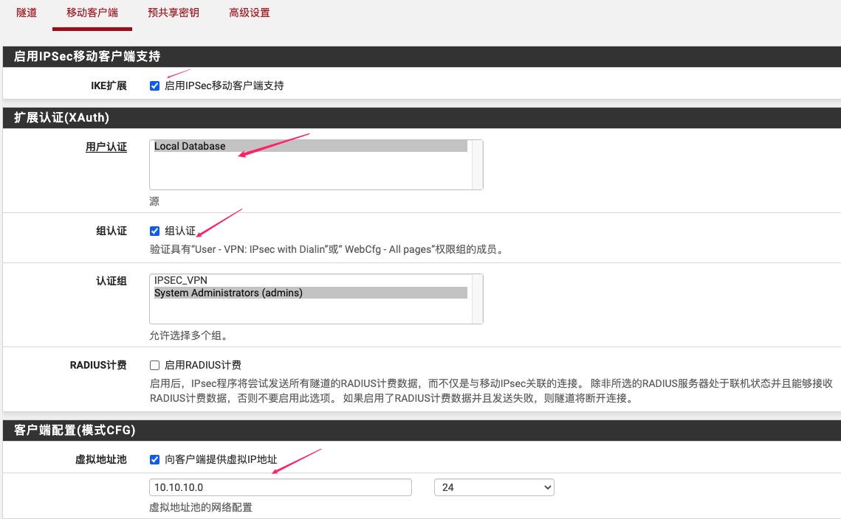Click the underlined 用户认证 label link
The height and width of the screenshot is (519, 841).
pos(106,147)
